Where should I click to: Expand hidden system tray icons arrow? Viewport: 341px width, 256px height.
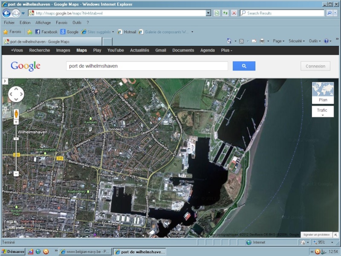coord(312,252)
